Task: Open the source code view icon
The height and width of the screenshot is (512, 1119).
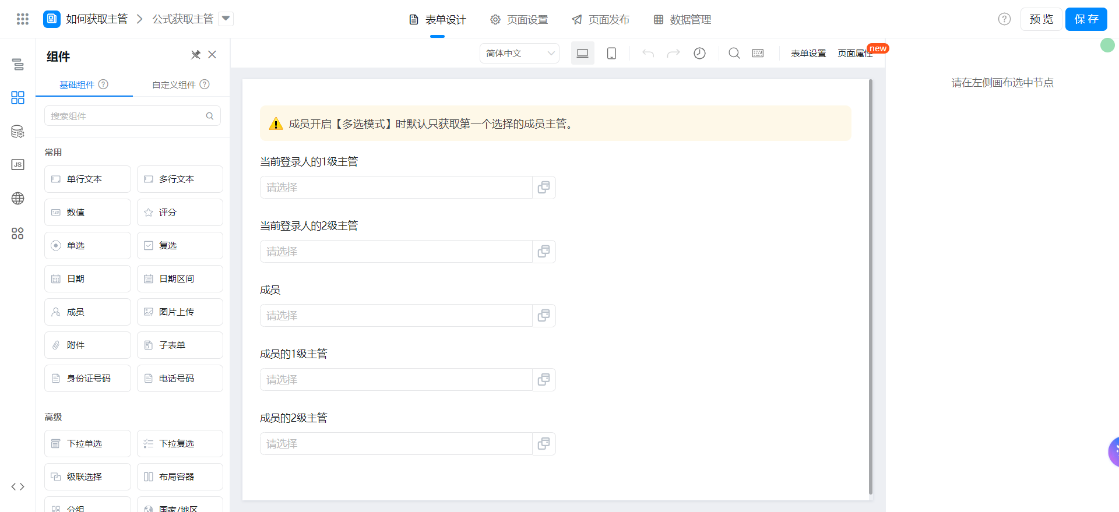Action: (x=18, y=486)
